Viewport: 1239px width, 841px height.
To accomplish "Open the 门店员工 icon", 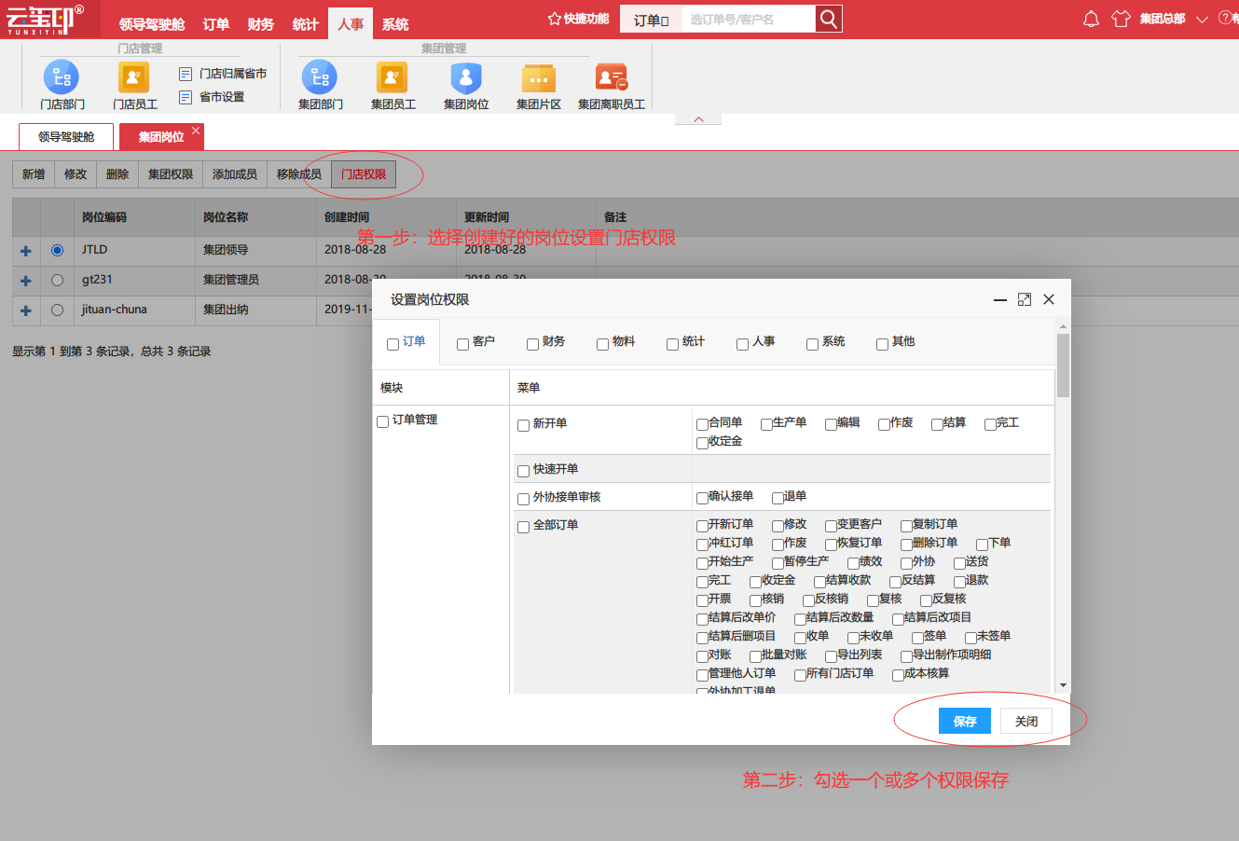I will tap(134, 77).
